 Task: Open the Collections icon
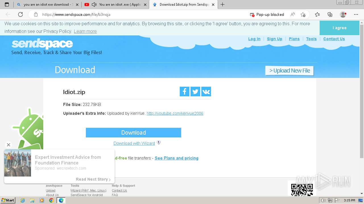click(x=330, y=14)
